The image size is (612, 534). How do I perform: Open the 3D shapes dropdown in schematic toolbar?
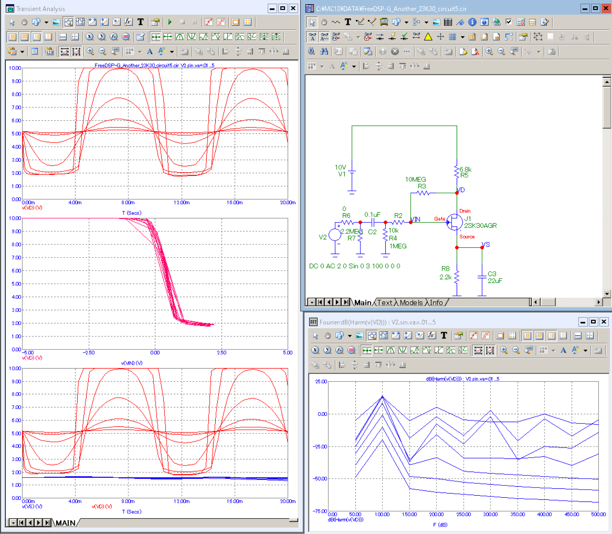pos(406,22)
